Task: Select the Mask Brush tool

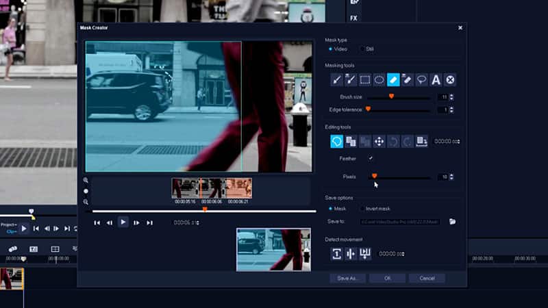Action: tap(336, 79)
